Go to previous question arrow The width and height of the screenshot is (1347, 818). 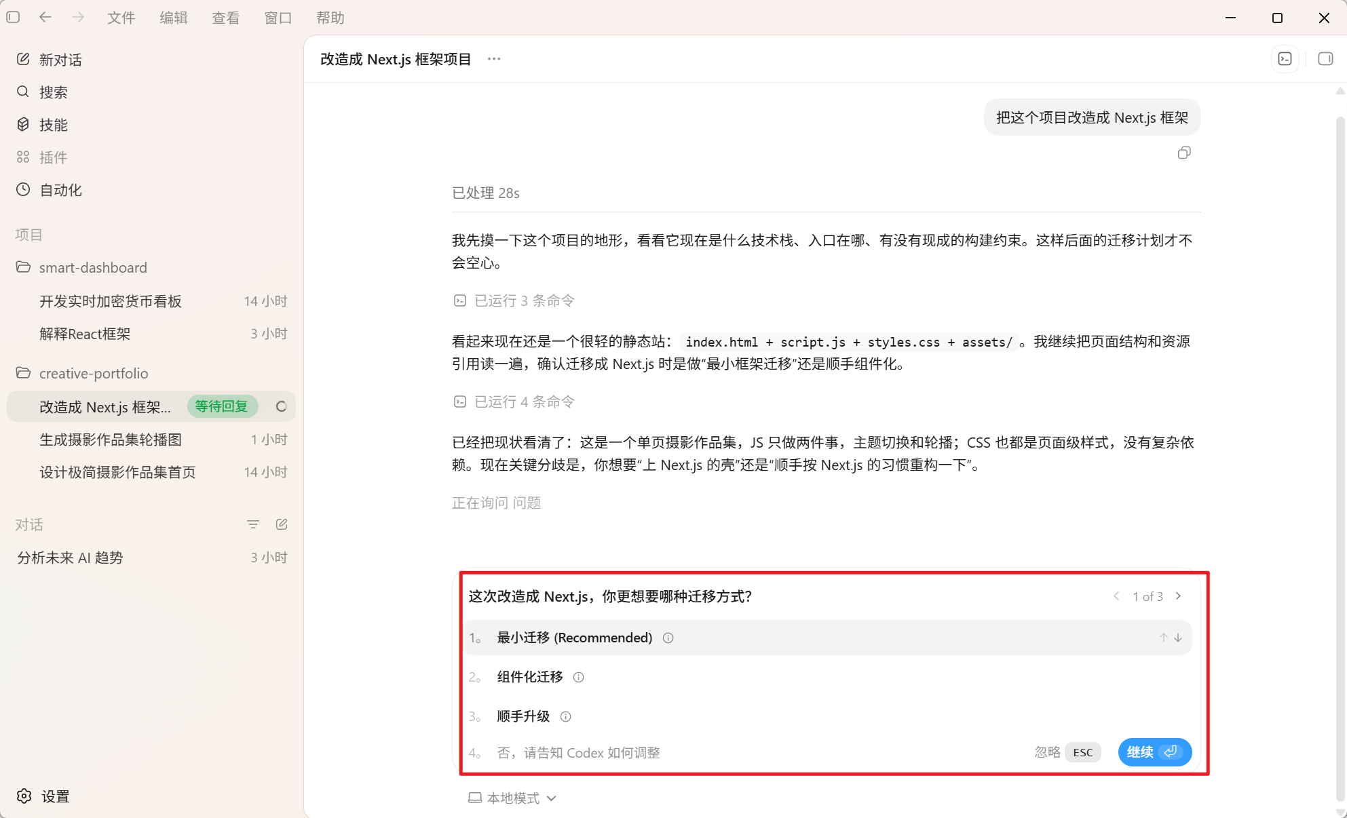[x=1116, y=596]
